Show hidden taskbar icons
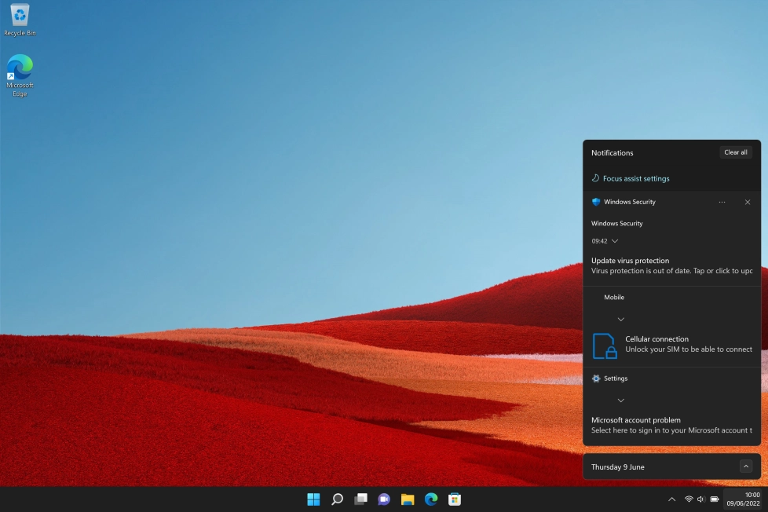This screenshot has height=512, width=768. (671, 499)
